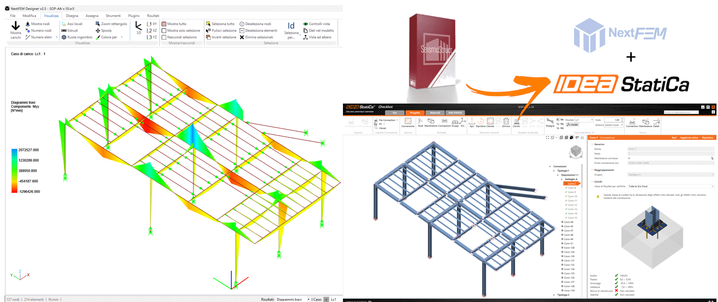Toggle the Mx internal force button
Image resolution: width=718 pixels, height=302 pixels.
562,119
